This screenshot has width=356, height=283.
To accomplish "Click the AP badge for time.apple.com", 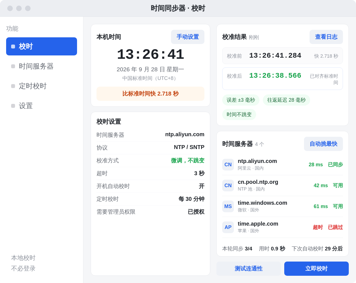I will (228, 227).
